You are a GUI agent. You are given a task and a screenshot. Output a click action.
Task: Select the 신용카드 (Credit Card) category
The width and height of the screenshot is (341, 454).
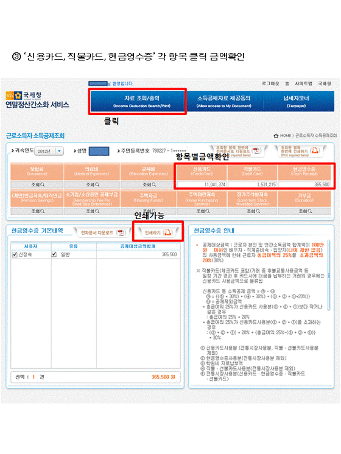(x=202, y=172)
